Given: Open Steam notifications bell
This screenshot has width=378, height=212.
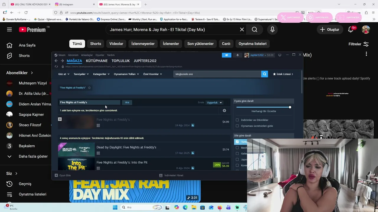Looking at the screenshot, I should pyautogui.click(x=237, y=55).
